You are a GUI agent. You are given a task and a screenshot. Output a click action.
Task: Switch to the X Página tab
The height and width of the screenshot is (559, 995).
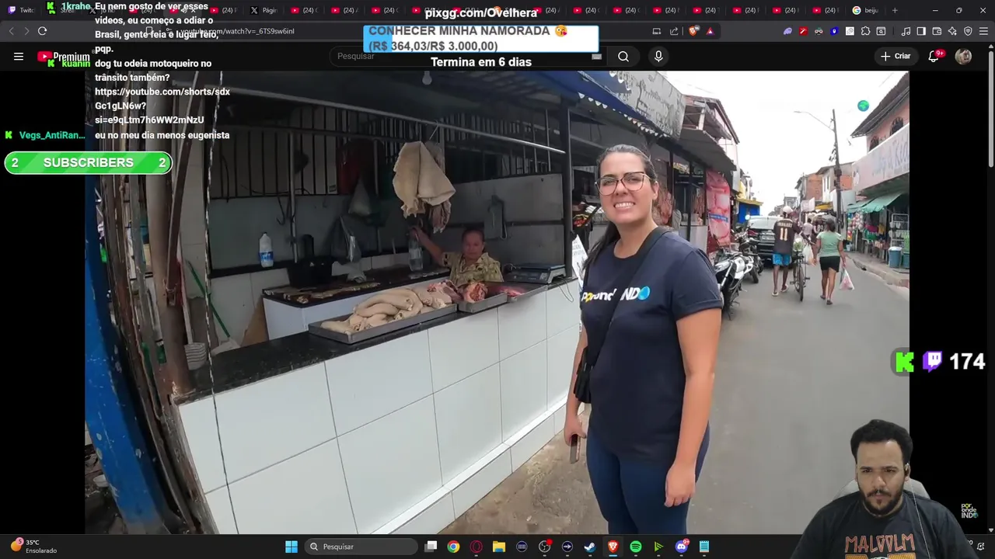[264, 10]
